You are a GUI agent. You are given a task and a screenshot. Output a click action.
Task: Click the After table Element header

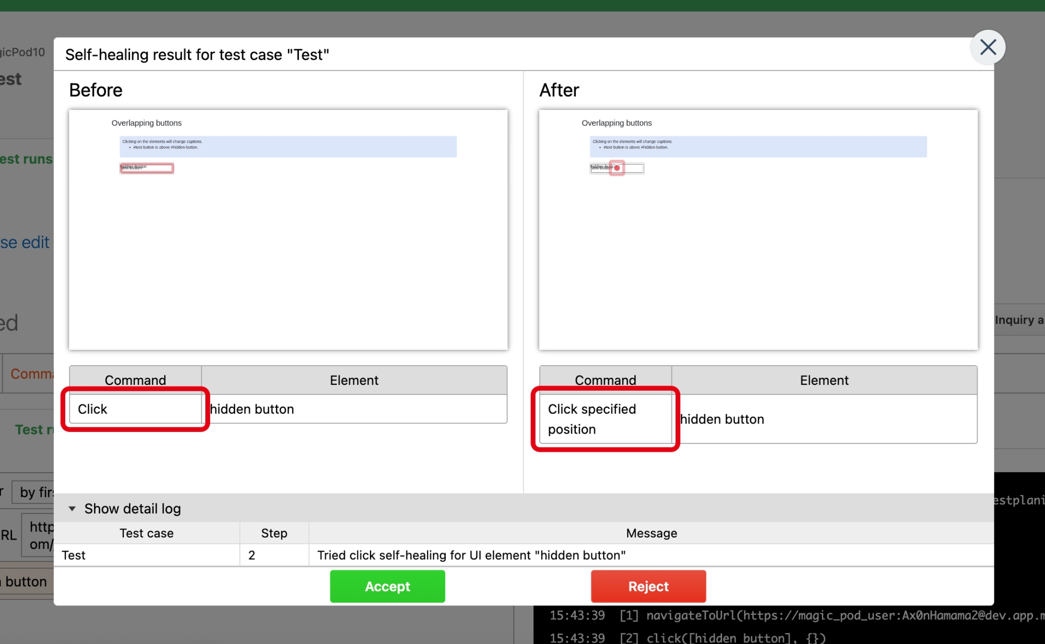coord(824,380)
